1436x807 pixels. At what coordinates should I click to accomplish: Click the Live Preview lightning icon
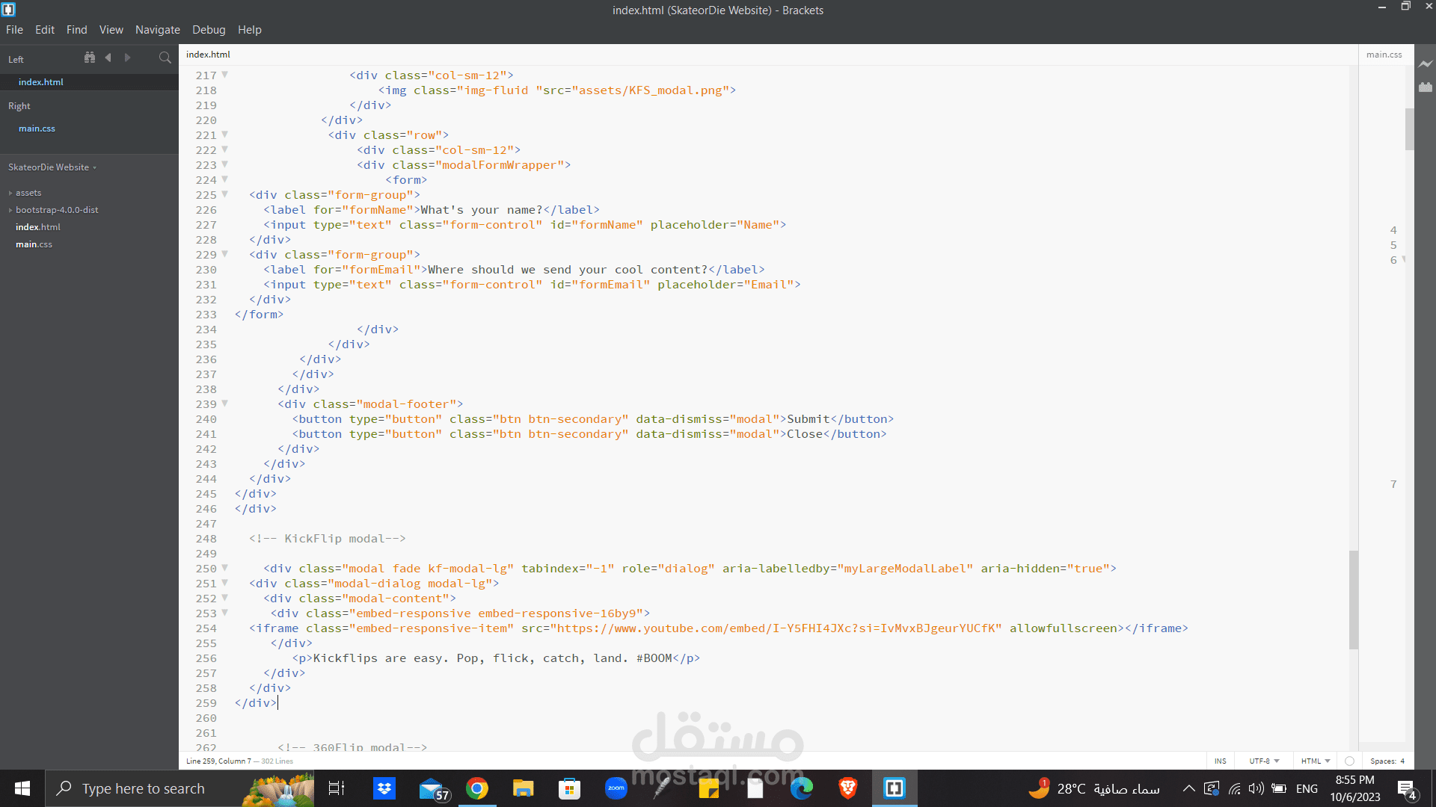[1426, 64]
